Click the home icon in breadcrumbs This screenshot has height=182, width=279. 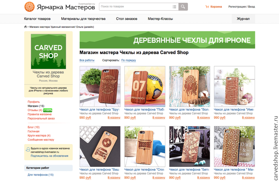pyautogui.click(x=25, y=27)
